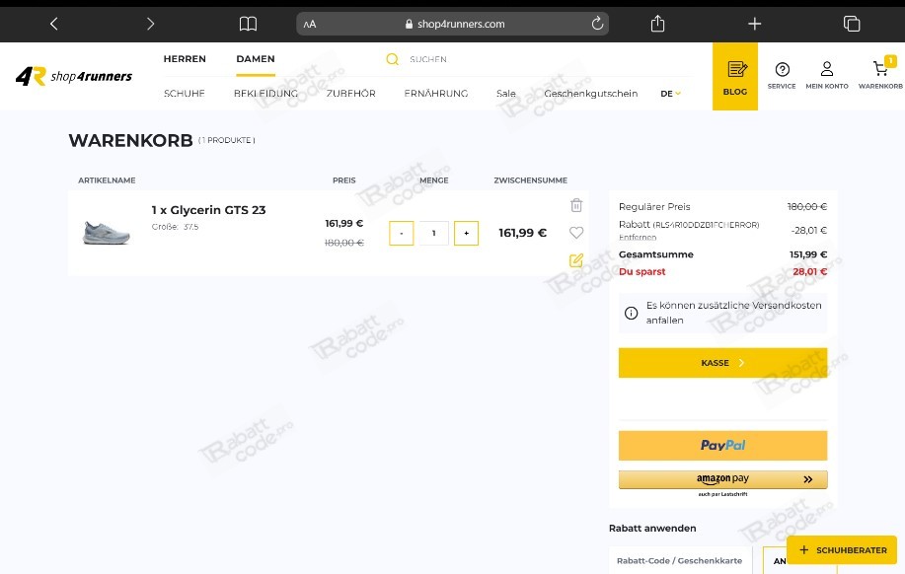Go back with Safari back arrow
Viewport: 905px width, 574px height.
click(53, 24)
